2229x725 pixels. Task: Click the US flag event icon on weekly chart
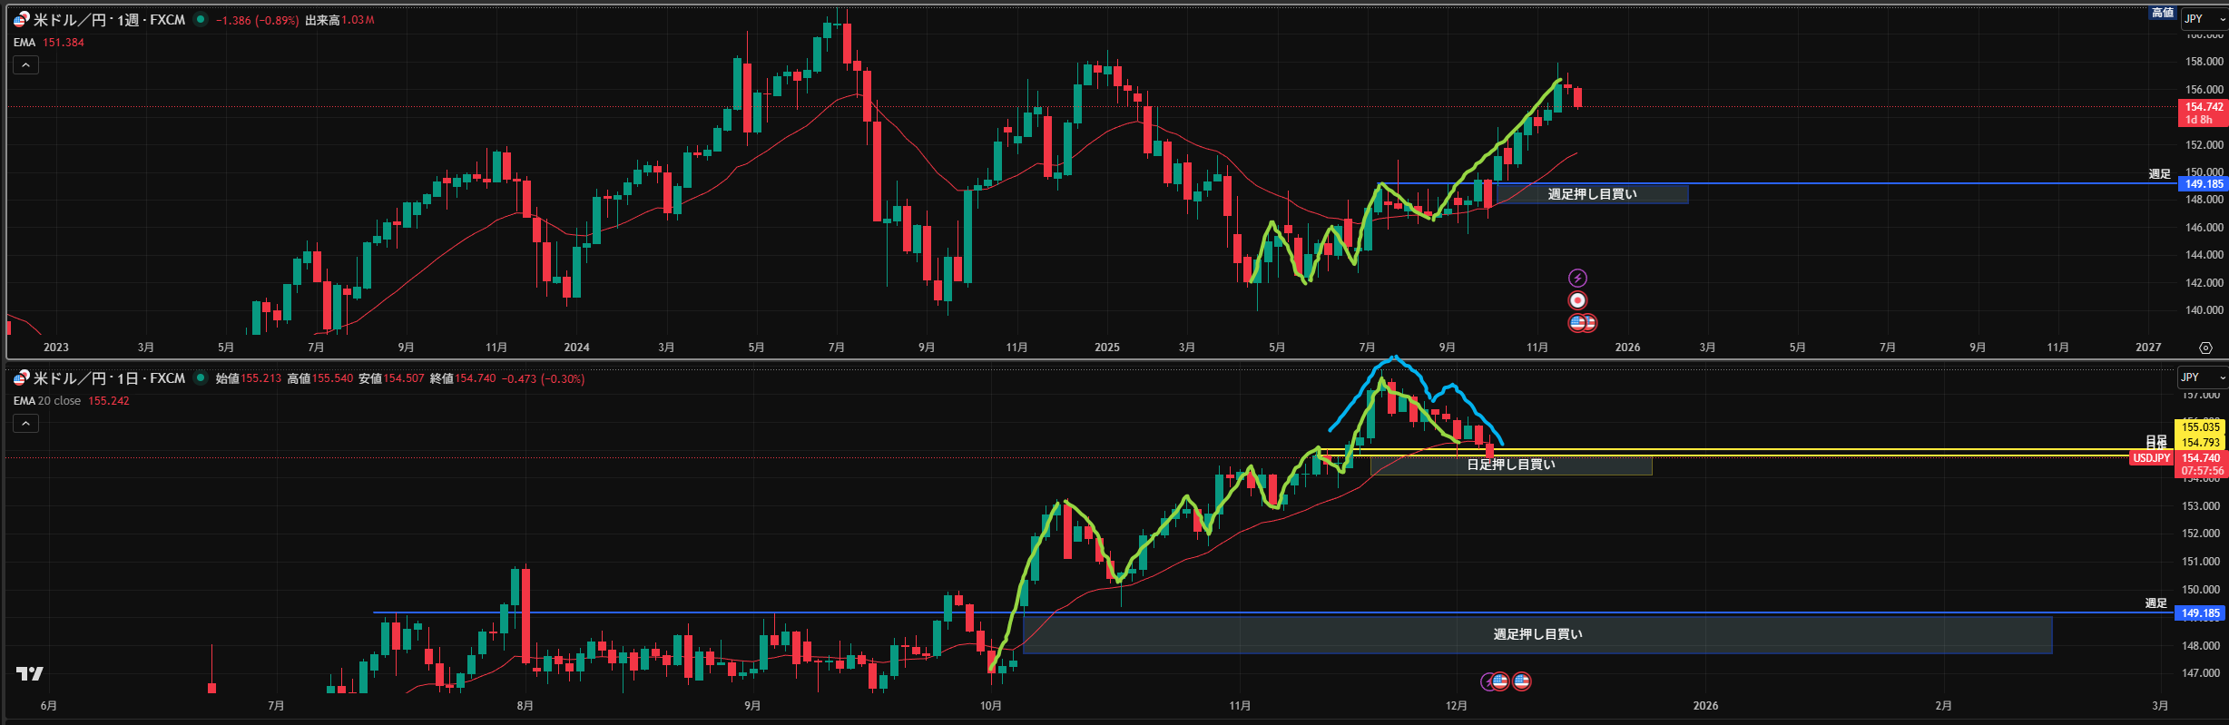pos(1579,322)
